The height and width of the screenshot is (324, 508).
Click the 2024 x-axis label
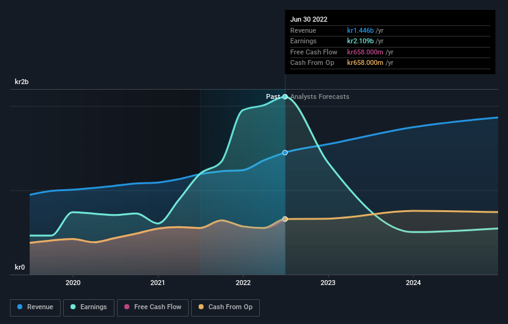point(413,283)
